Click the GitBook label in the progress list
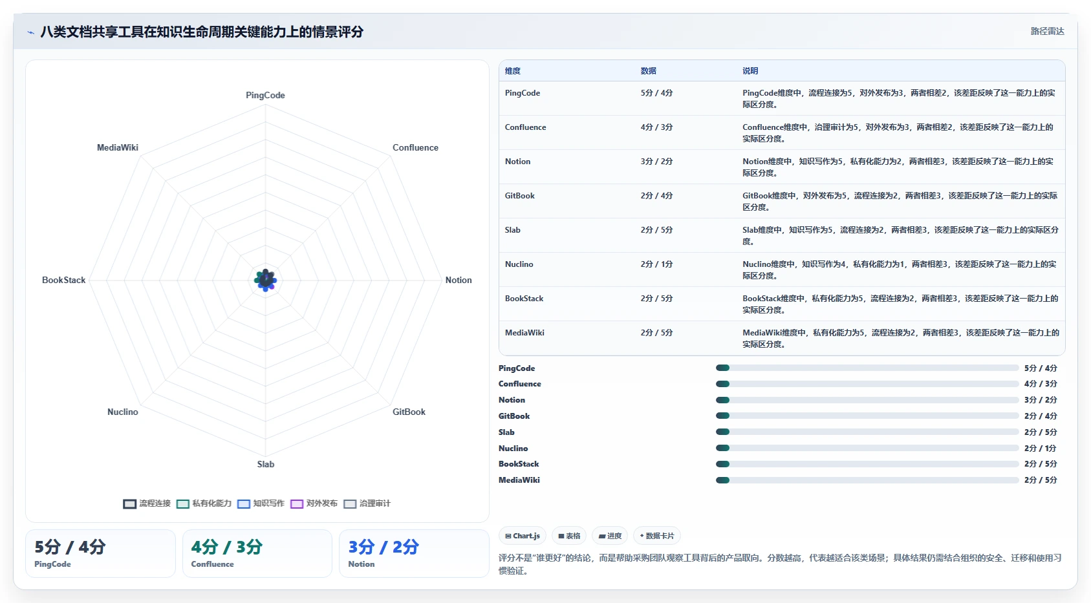This screenshot has width=1091, height=603. pos(514,416)
